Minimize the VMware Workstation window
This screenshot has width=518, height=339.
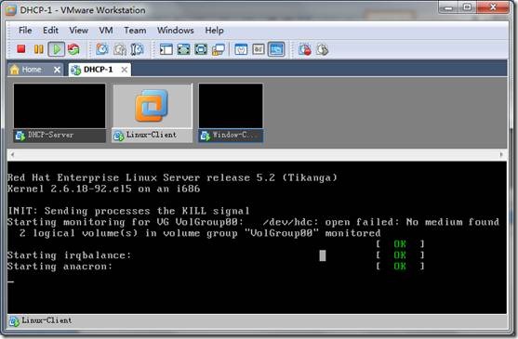(x=448, y=7)
